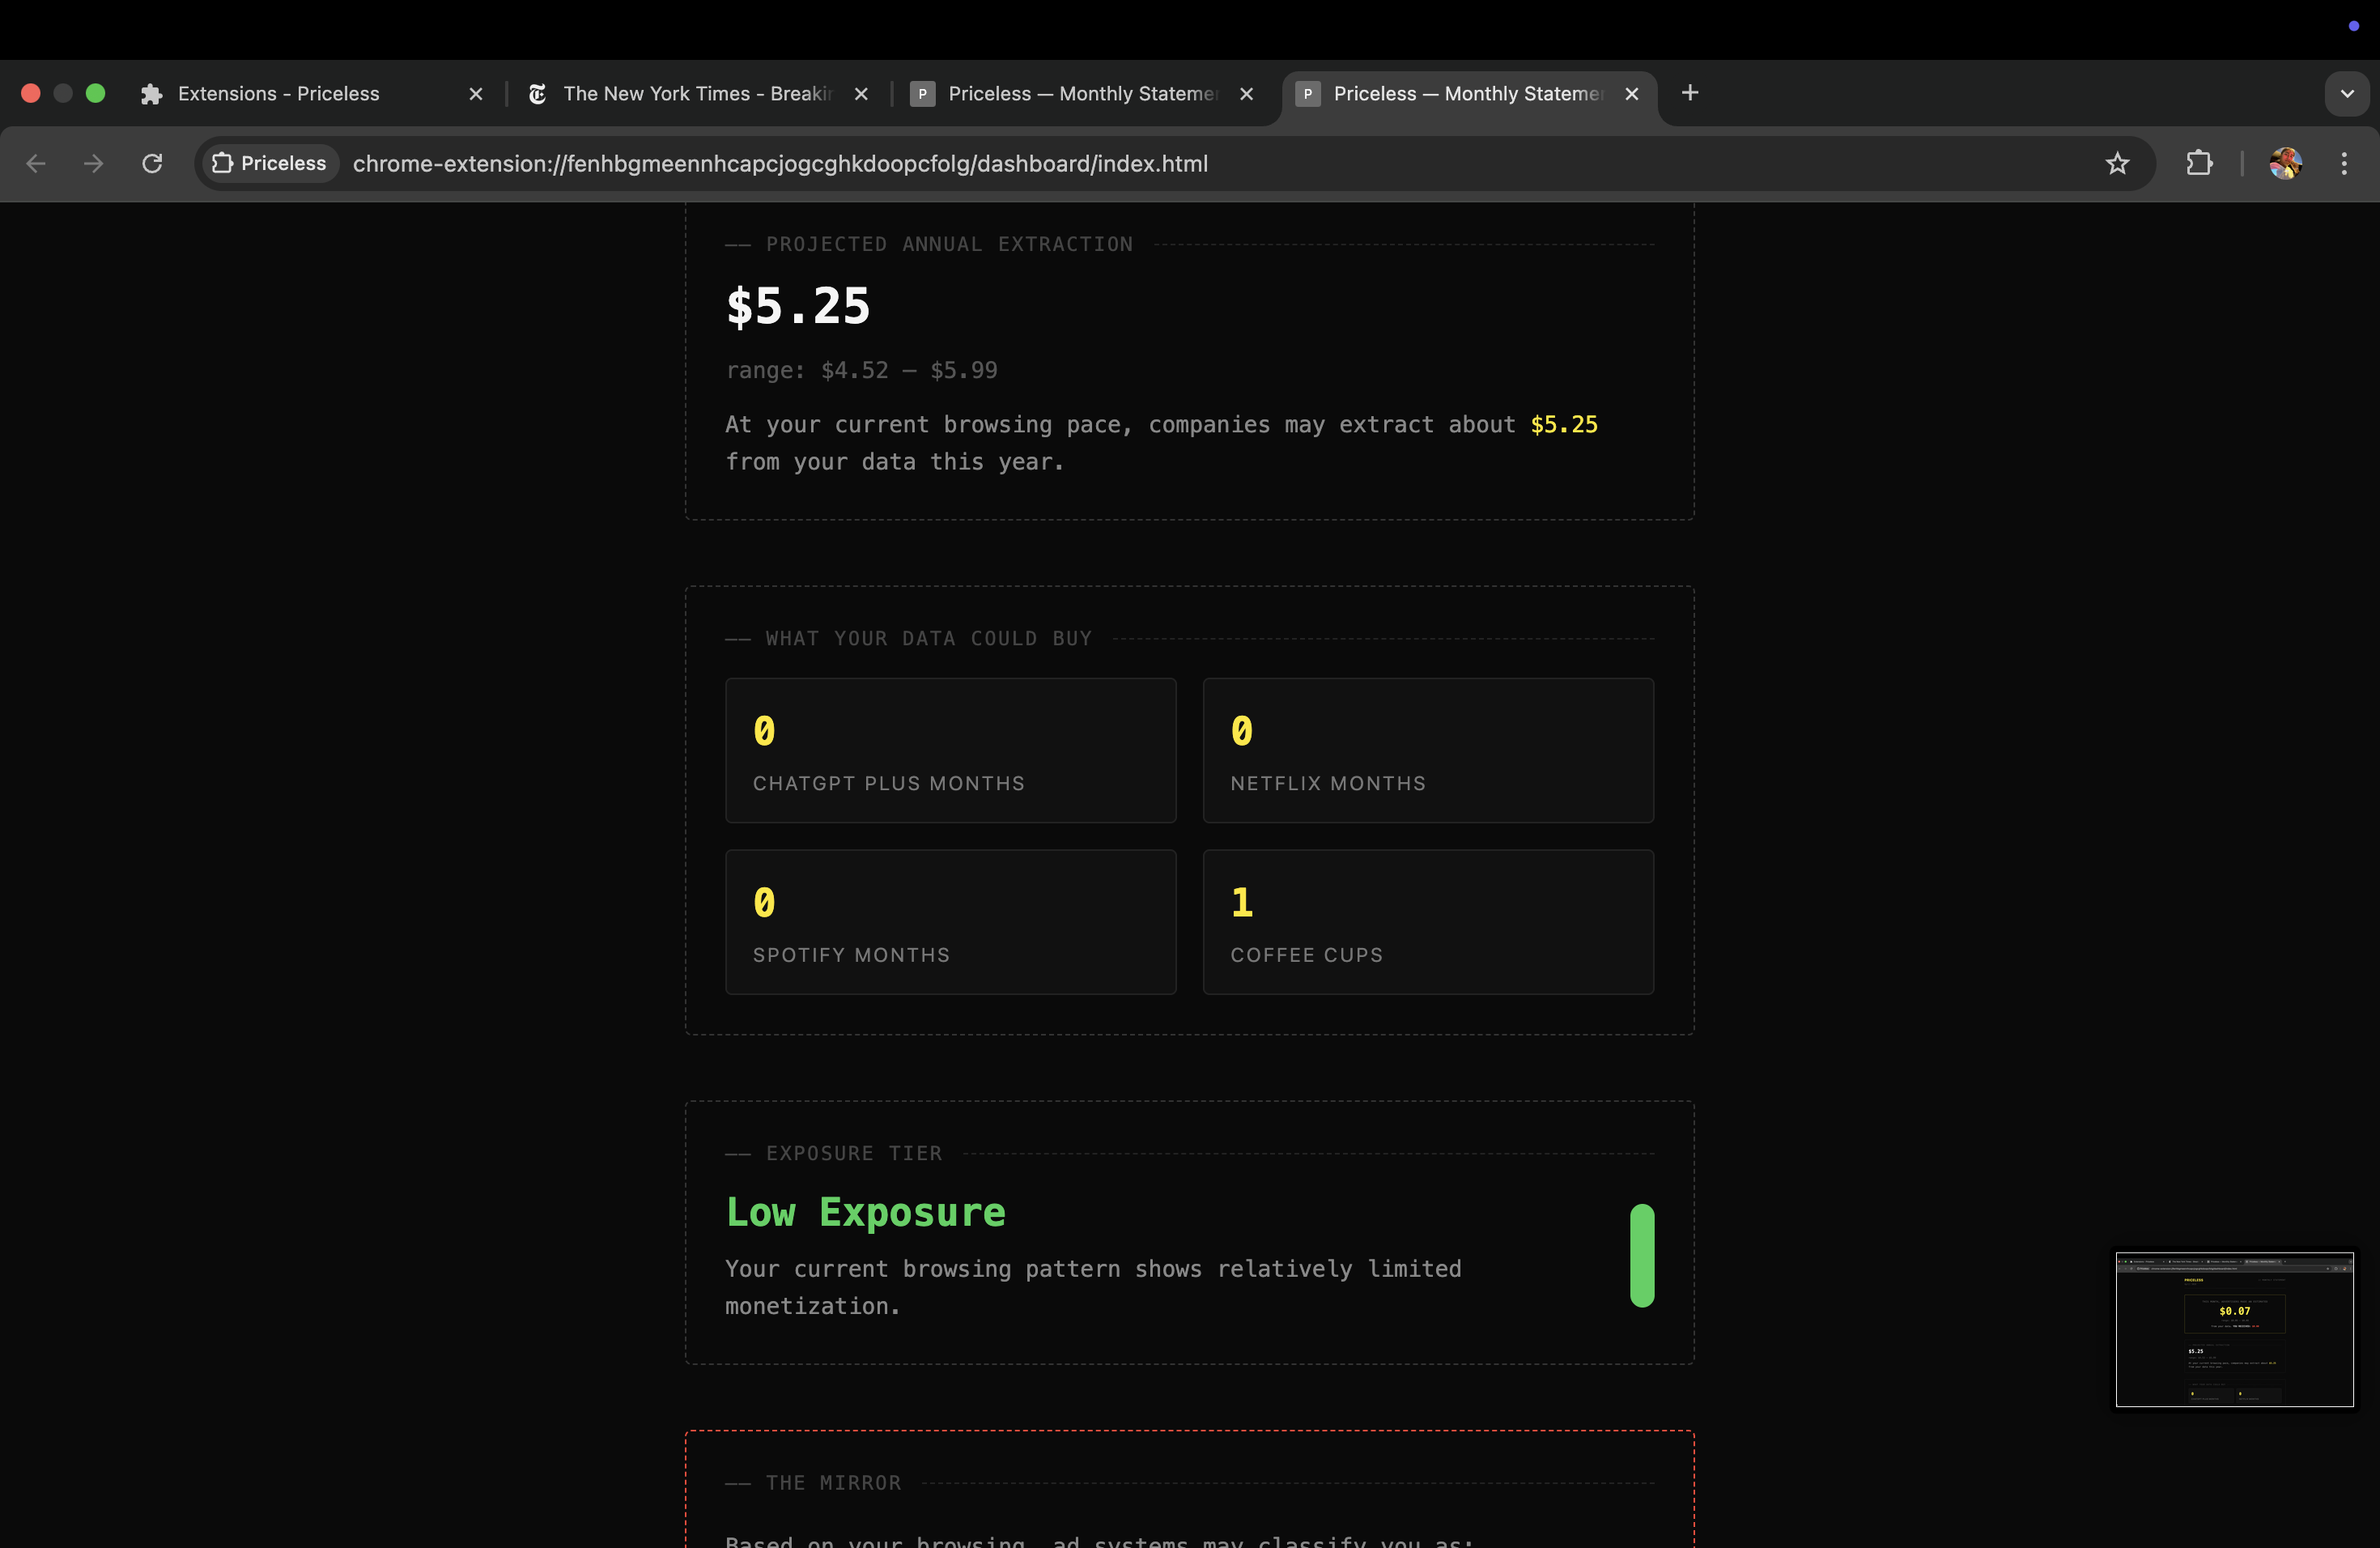Switch to The New York Times tab

click(695, 93)
